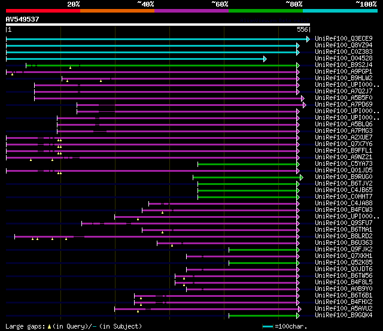Select the UniRef100_B9GQK4 label
The height and width of the screenshot is (331, 383).
[x=344, y=315]
